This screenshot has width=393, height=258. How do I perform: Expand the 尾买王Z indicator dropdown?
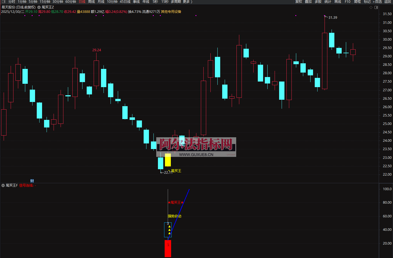[39, 7]
